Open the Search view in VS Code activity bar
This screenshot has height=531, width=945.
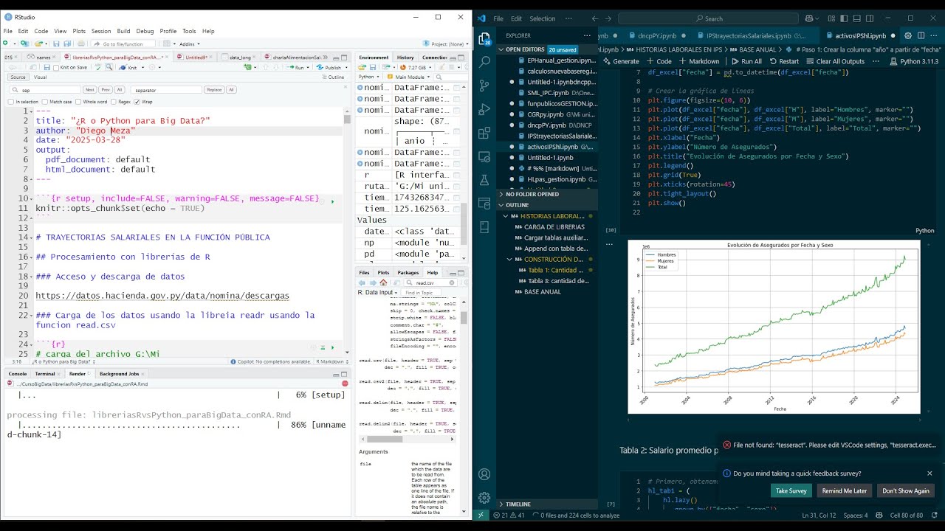[x=484, y=63]
